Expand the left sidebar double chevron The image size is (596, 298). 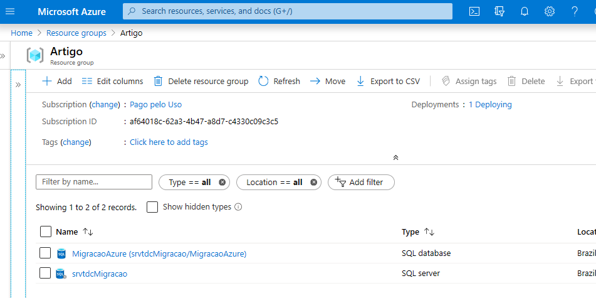[x=18, y=84]
